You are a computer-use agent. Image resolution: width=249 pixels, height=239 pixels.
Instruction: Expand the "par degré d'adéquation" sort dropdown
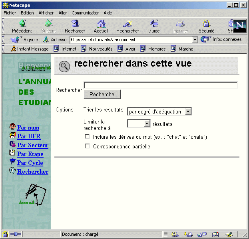pos(188,111)
